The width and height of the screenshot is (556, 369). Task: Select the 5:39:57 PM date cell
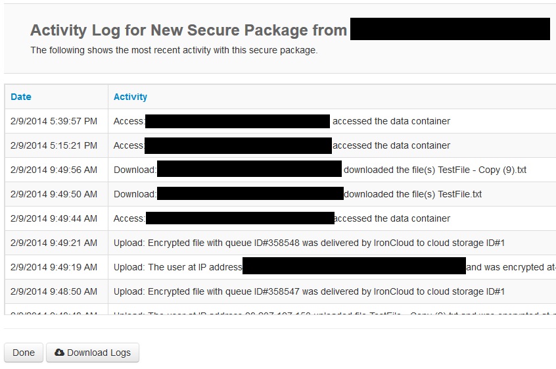[54, 121]
